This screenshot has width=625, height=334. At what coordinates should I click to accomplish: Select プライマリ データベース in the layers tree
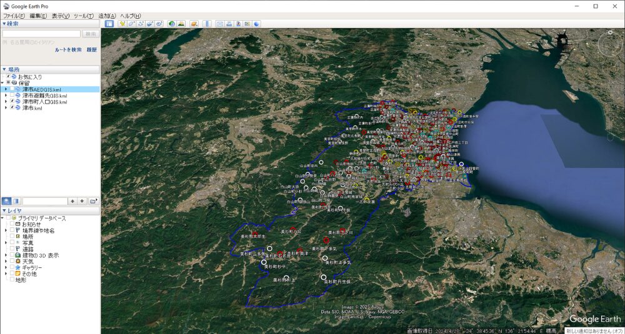[42, 219]
